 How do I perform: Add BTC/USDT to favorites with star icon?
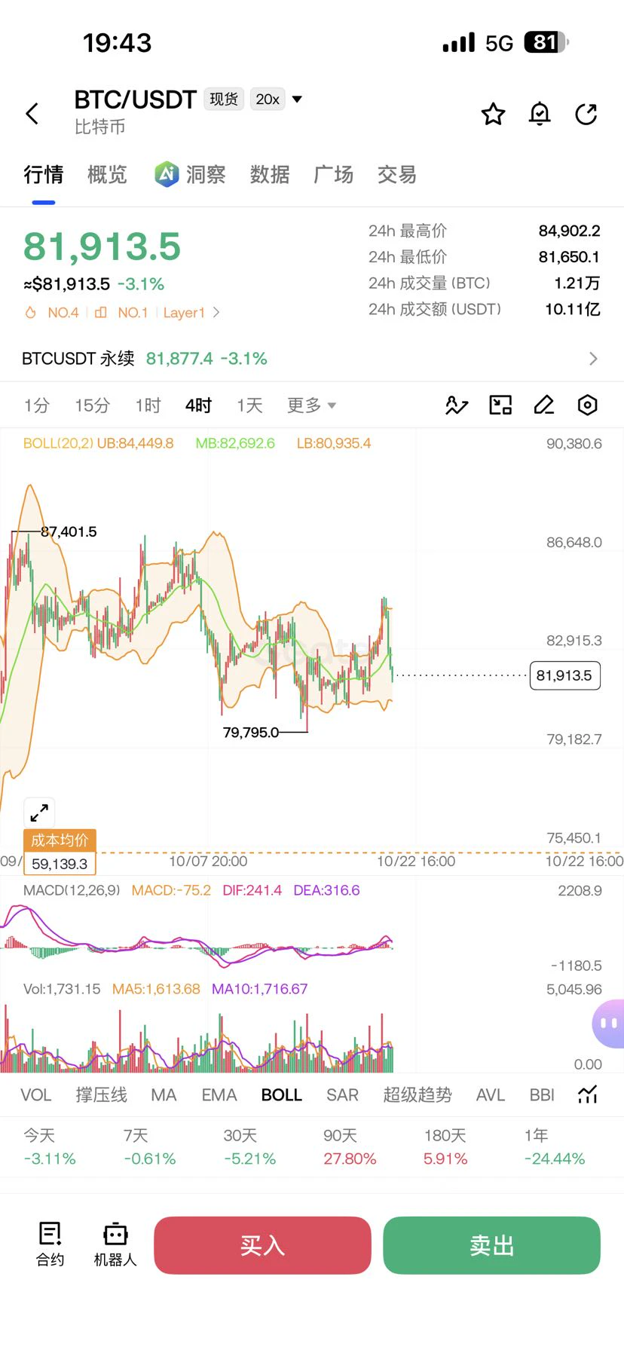[x=494, y=114]
